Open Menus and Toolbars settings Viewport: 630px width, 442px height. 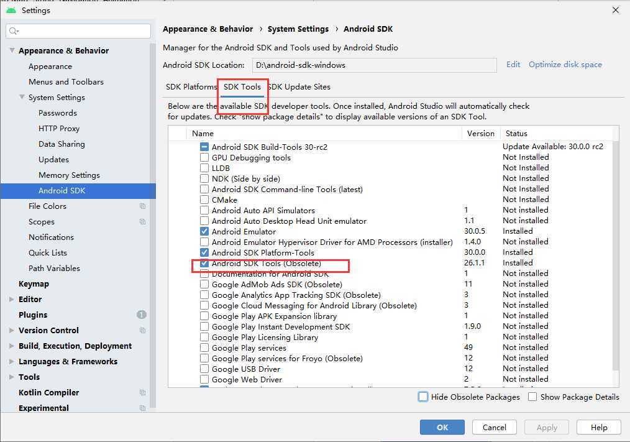click(x=66, y=81)
